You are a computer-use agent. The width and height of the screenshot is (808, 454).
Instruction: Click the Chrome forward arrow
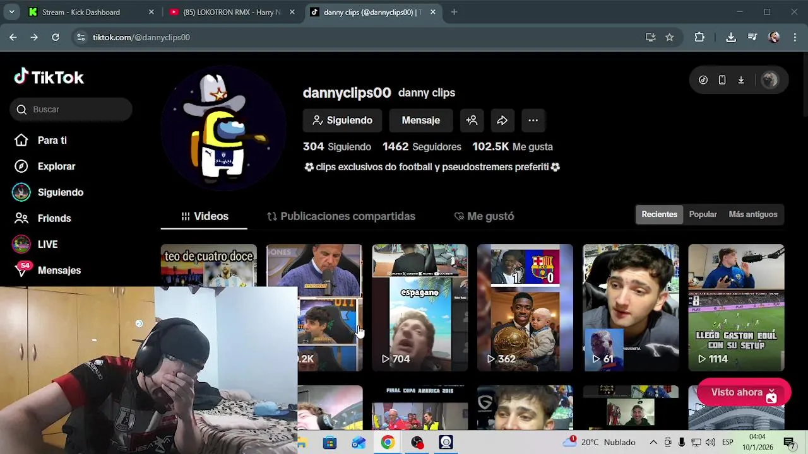34,37
